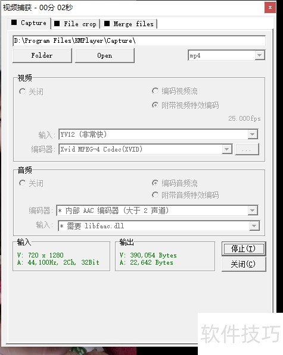Select 编码音频流 radio option
Image resolution: width=283 pixels, height=355 pixels.
tap(175, 183)
